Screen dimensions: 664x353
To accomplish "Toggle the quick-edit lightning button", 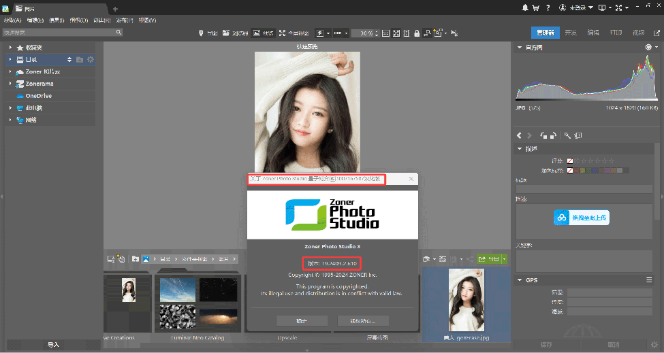I will [320, 33].
